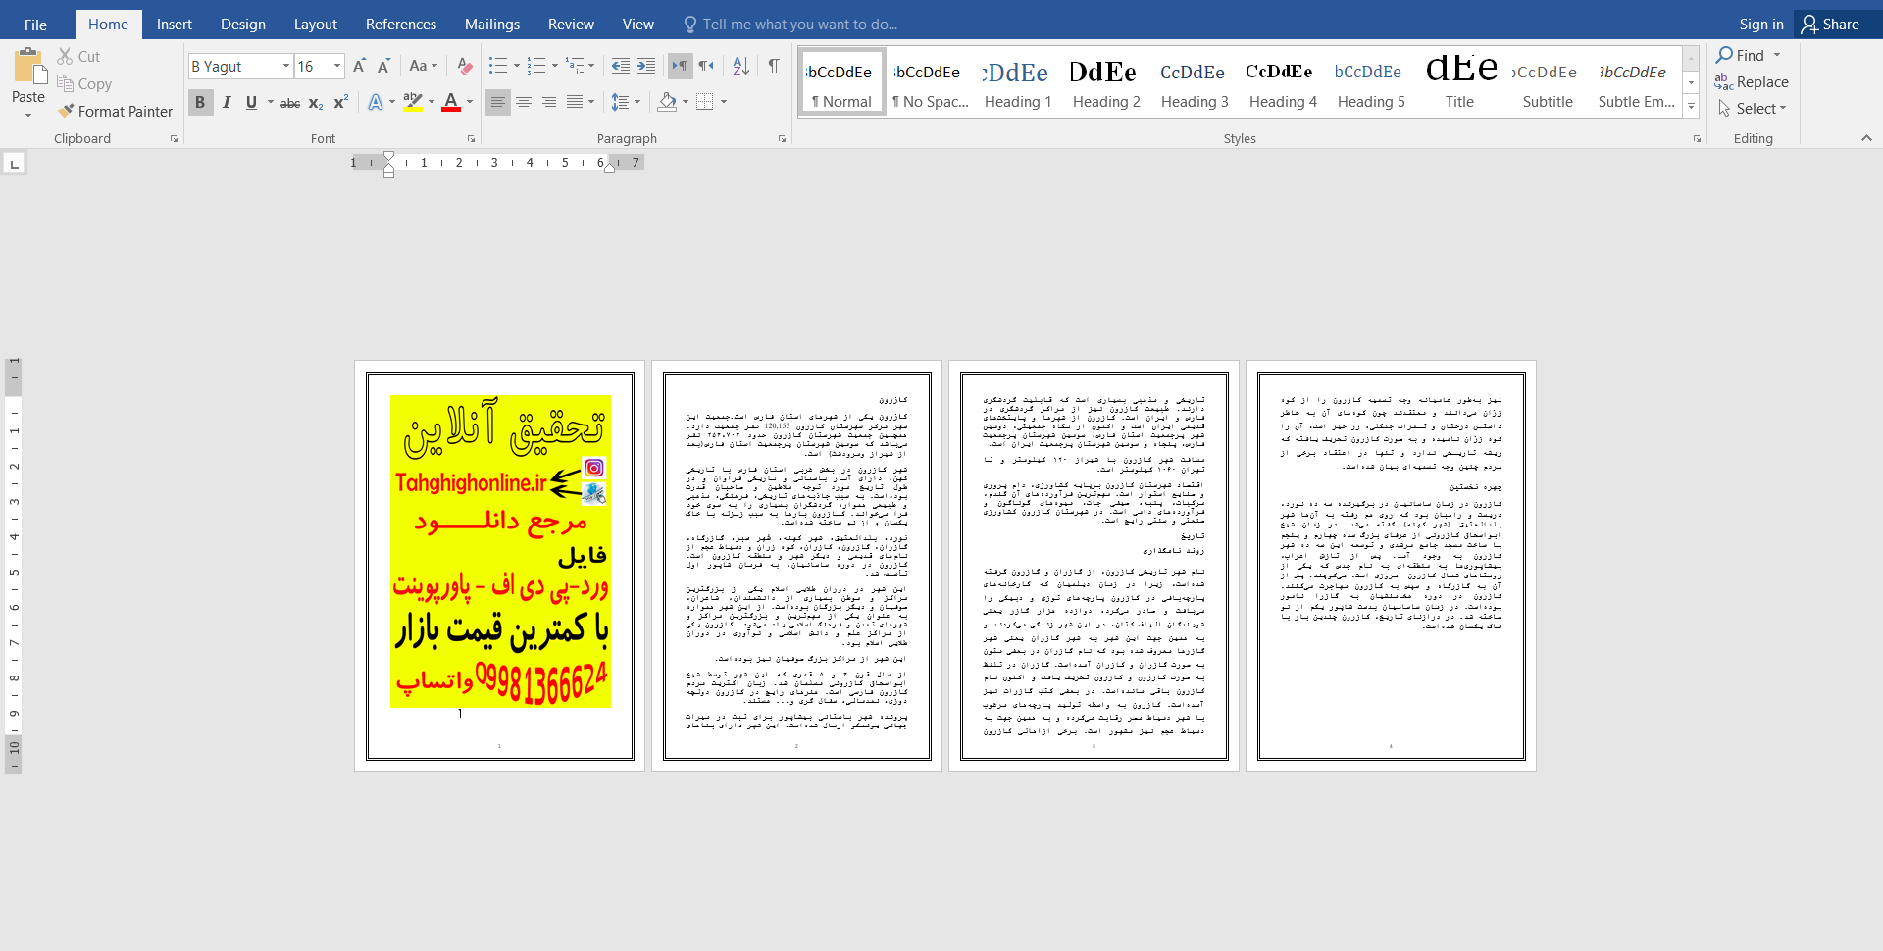Decrease paragraph indent
Screen dimensions: 1883x951
coord(621,66)
